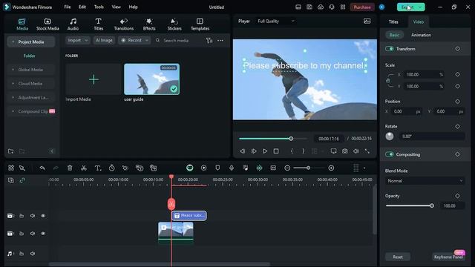Viewport: 475px width, 267px height.
Task: Open the View menu
Action: (x=116, y=7)
